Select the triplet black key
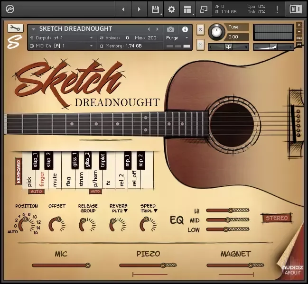The width and height of the screenshot is (308, 284). tap(103, 160)
